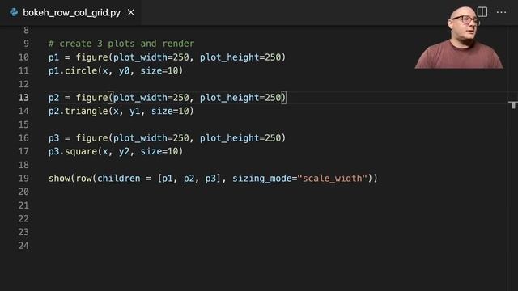Click 'figure' on line 10
The width and height of the screenshot is (518, 291).
click(x=91, y=57)
